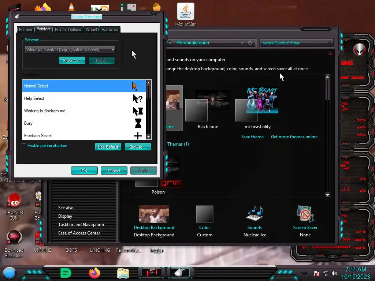Open the Desktop Background link
This screenshot has height=281, width=375.
click(154, 228)
